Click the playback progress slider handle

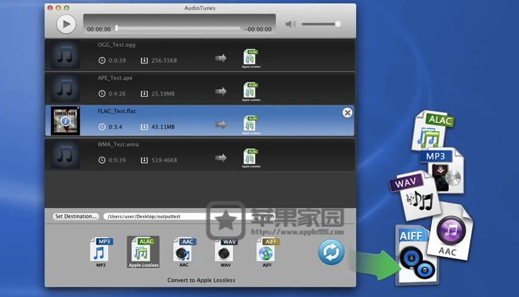[x=117, y=28]
